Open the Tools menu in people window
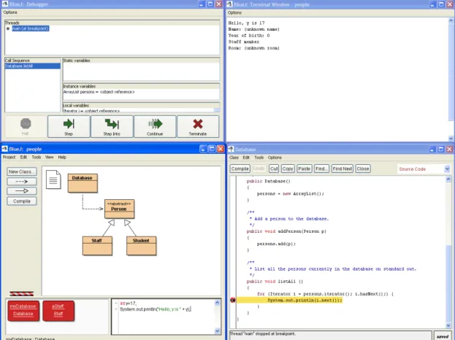Screen dimensions: 455x340 [37, 157]
